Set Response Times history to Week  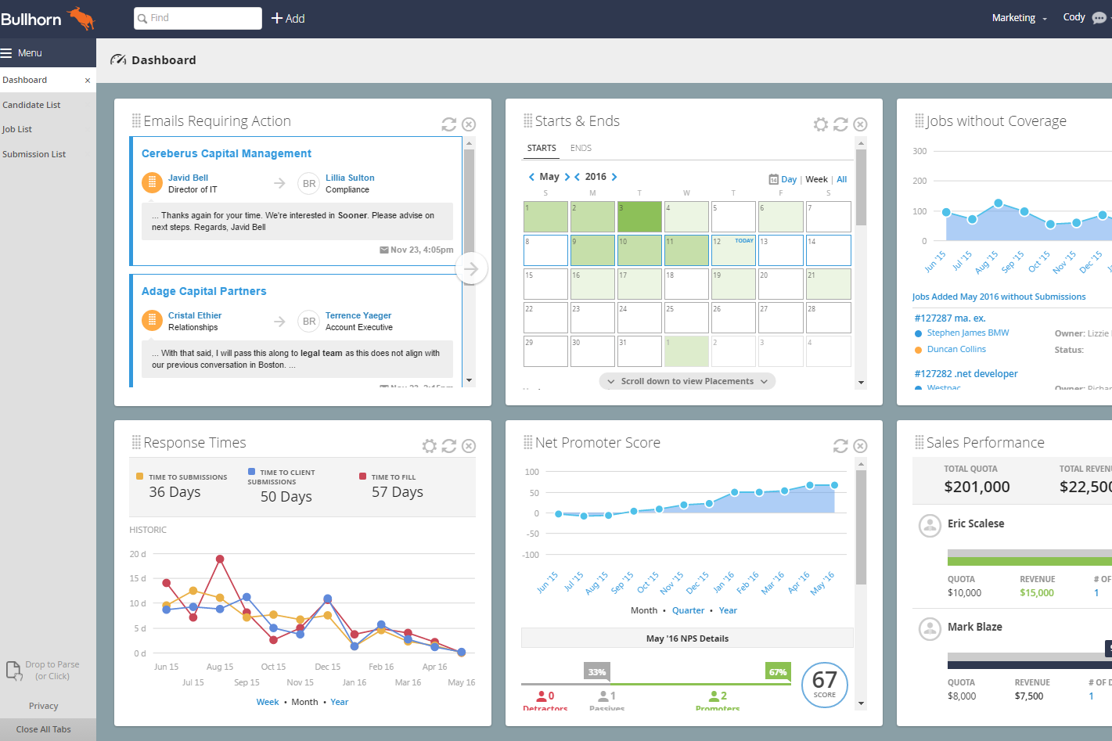tap(267, 702)
